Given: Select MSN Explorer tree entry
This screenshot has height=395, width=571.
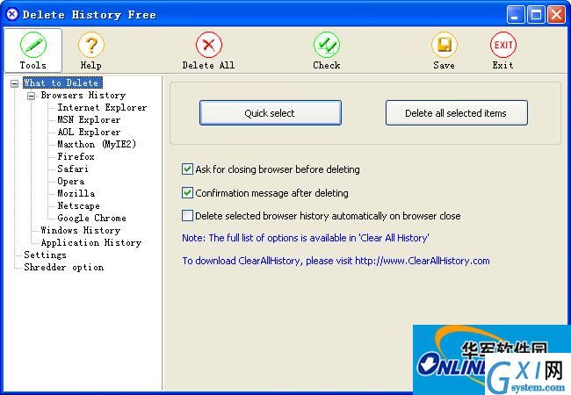Looking at the screenshot, I should 89,119.
